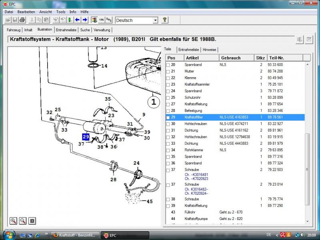The image size is (320, 240).
Task: Fit illustration to window icon
Action: [32, 221]
